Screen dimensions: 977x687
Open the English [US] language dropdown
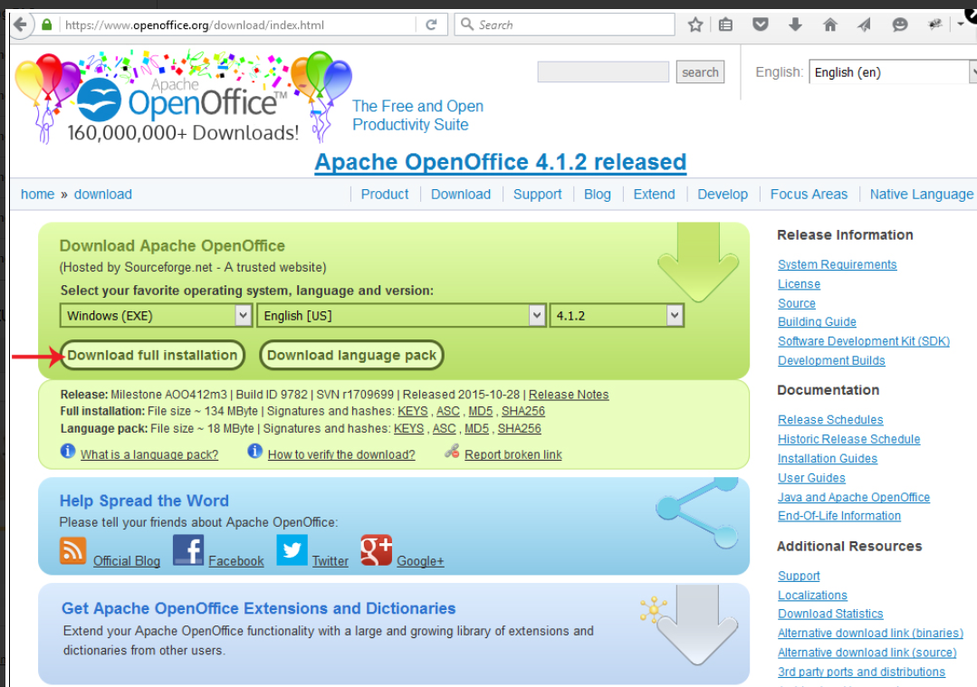coord(401,315)
